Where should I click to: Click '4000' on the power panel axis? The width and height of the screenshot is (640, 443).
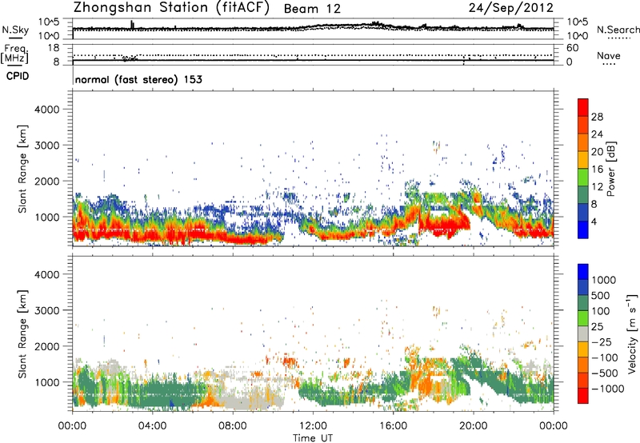46,110
